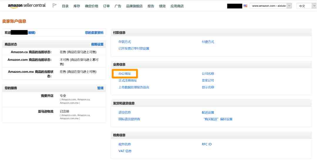Open the 确定价格 menu
The image size is (317, 162).
[x=92, y=6]
